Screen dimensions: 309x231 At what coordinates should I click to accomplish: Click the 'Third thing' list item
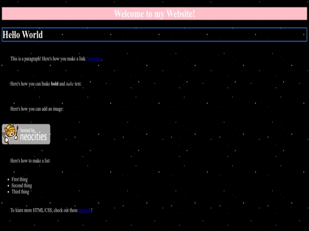20,192
